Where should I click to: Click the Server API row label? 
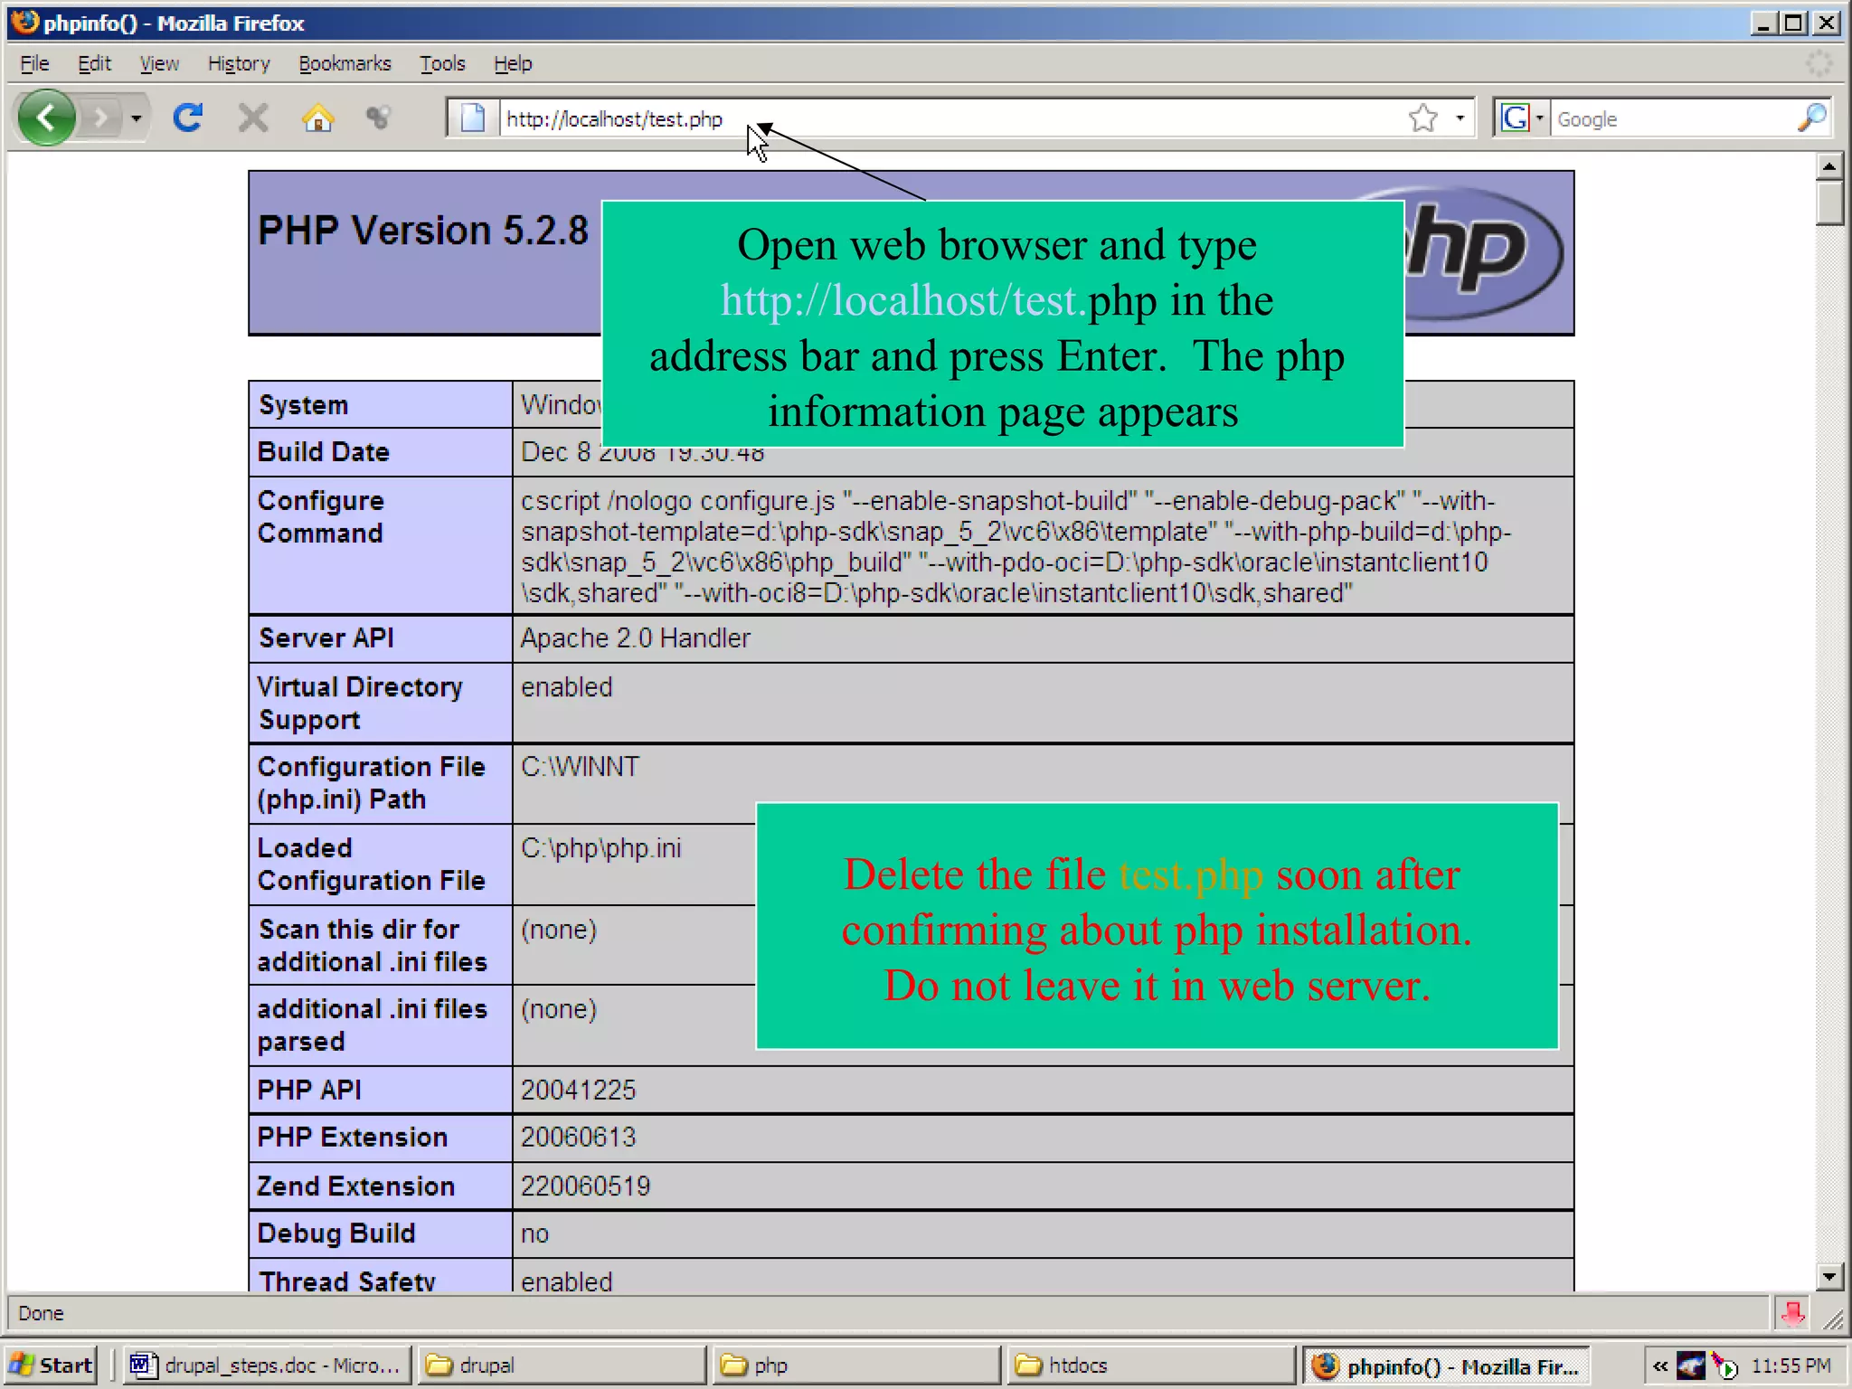pyautogui.click(x=326, y=638)
